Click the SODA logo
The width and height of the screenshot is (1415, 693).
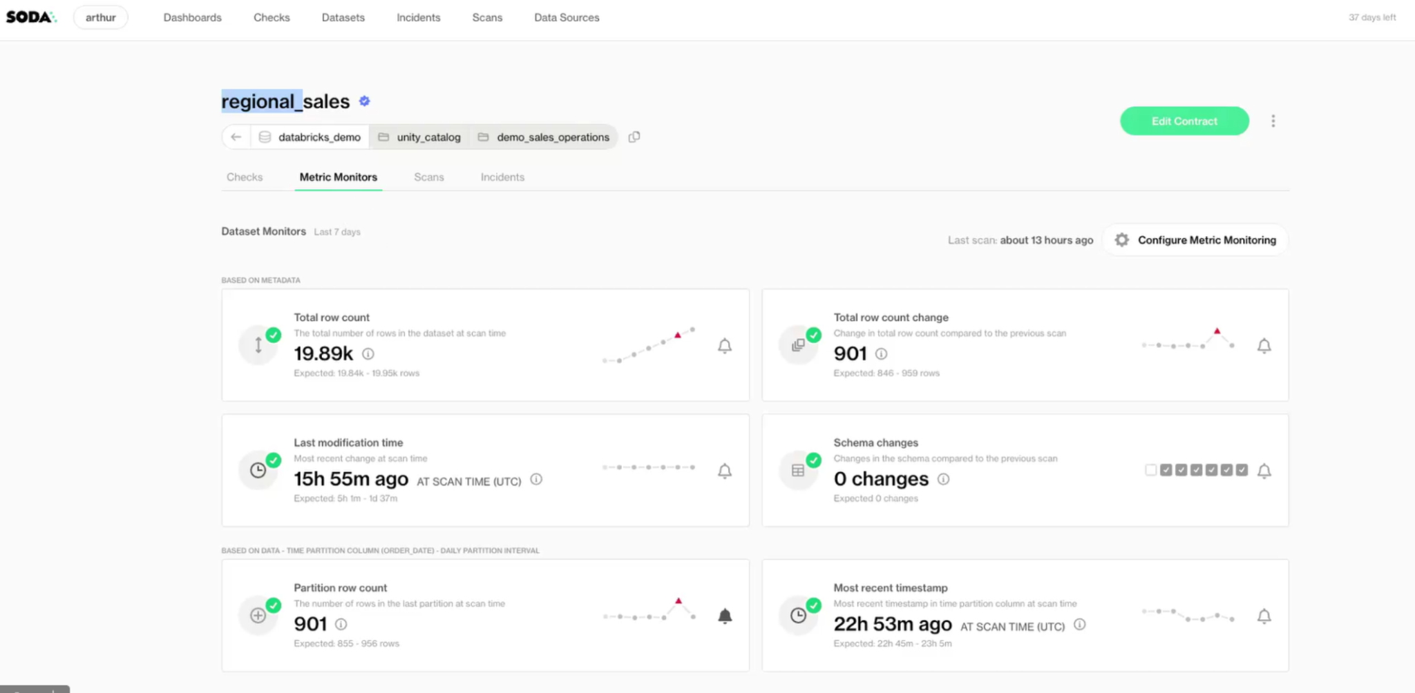(x=31, y=17)
